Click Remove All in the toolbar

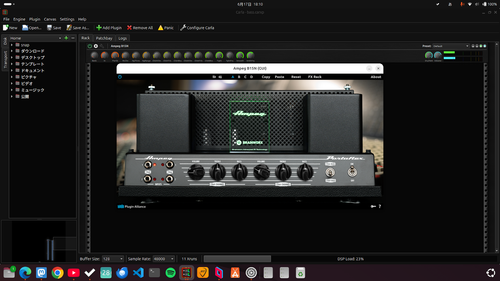(x=140, y=28)
